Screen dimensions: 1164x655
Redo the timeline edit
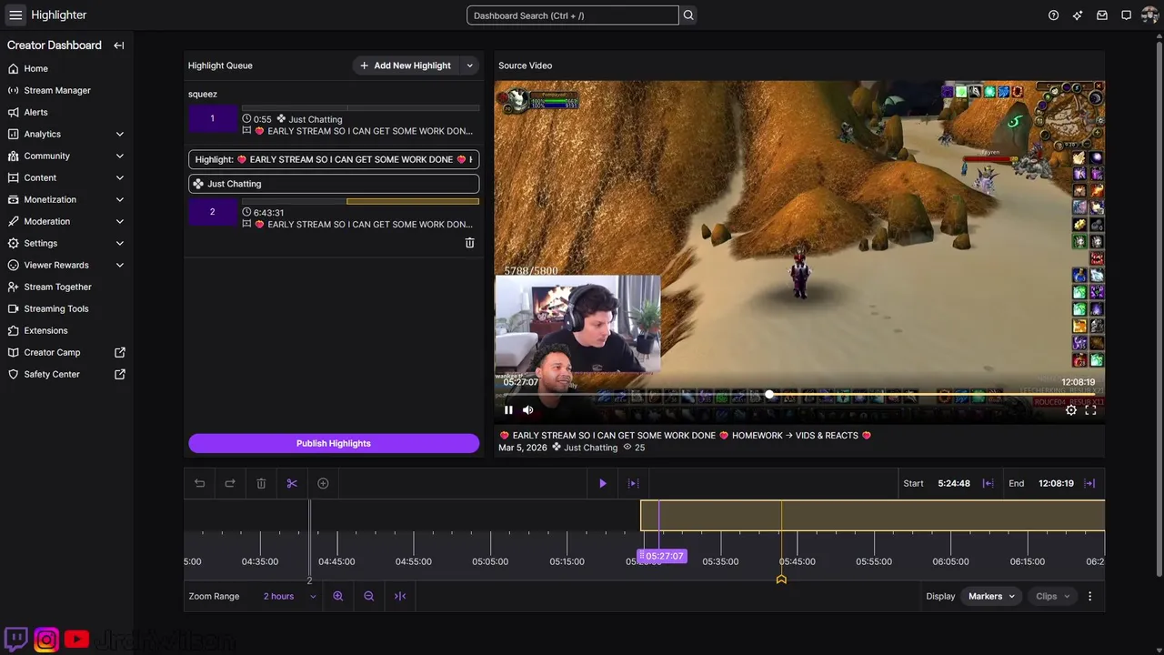tap(230, 483)
